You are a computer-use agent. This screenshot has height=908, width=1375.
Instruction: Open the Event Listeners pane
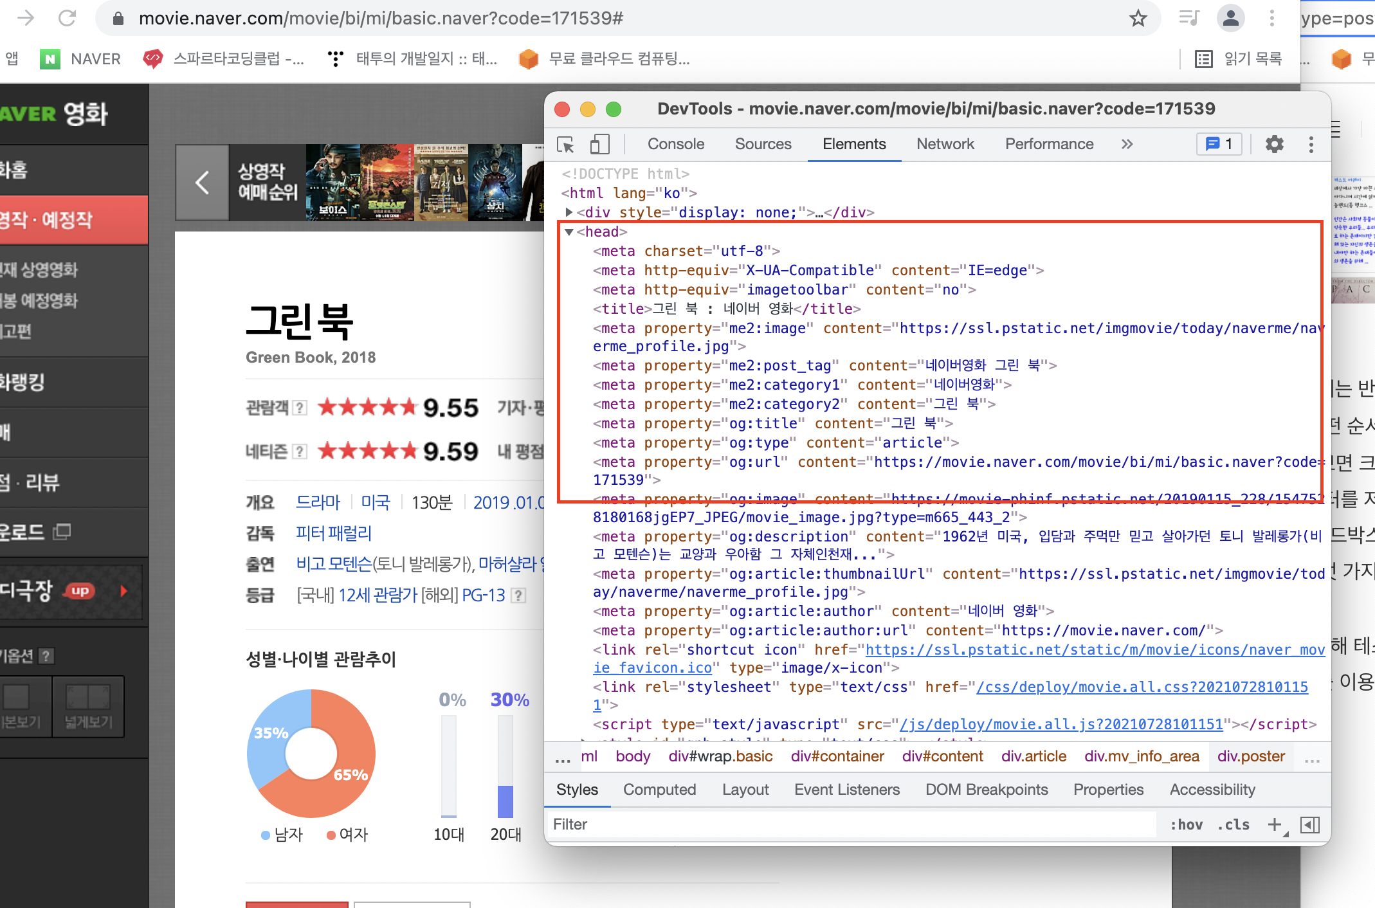click(846, 790)
